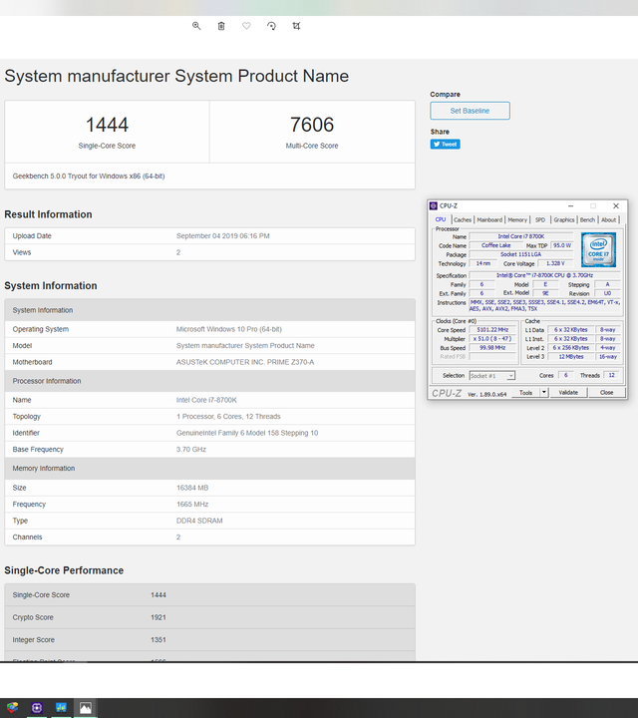Click the Intel Core i7 logo badge
This screenshot has height=718, width=638.
pyautogui.click(x=599, y=249)
